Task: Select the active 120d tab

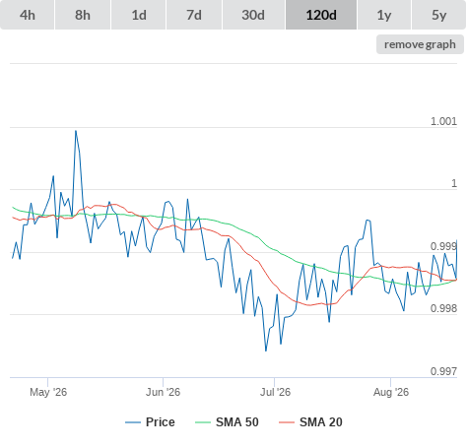Action: (x=321, y=15)
